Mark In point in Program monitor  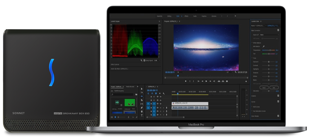[x=190, y=81]
